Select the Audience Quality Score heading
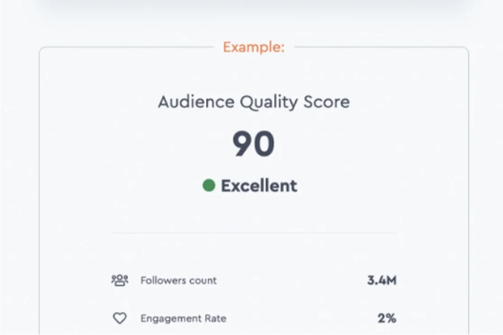503x335 pixels. pos(254,102)
